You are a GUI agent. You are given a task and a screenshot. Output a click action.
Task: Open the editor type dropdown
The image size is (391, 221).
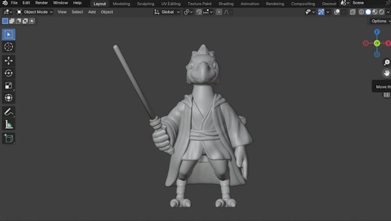click(7, 12)
